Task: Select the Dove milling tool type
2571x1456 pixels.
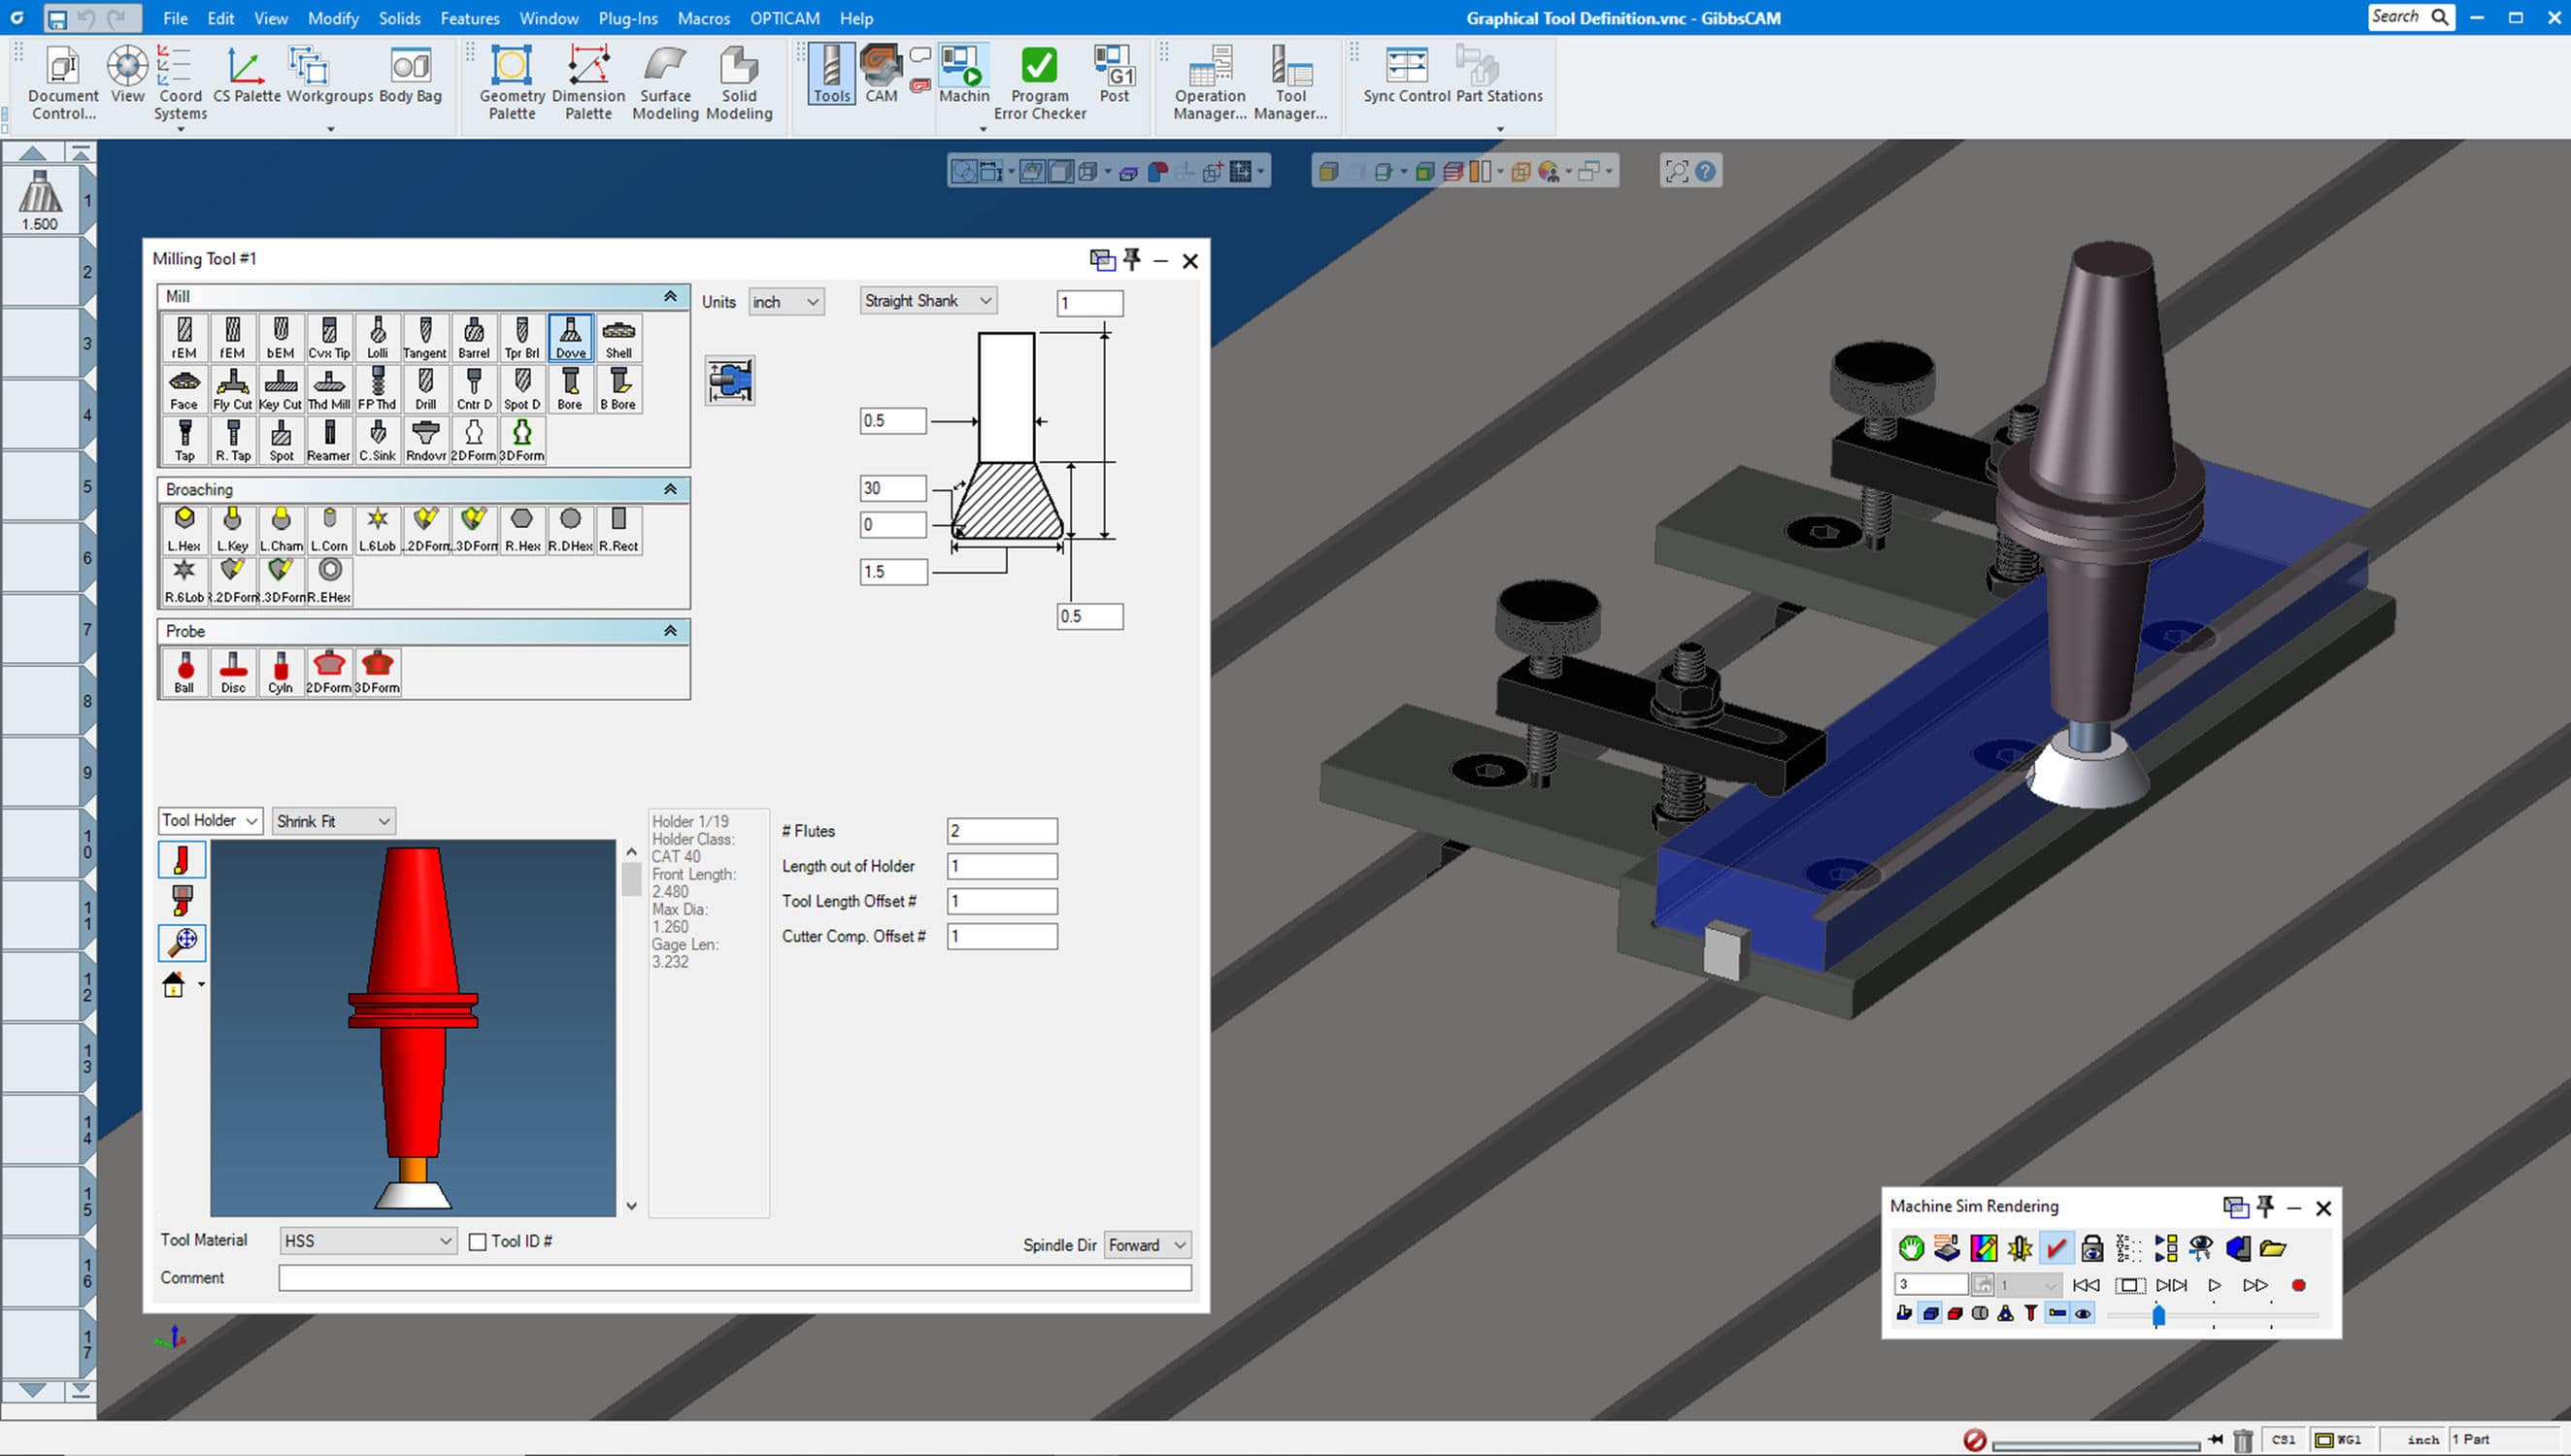Action: [570, 338]
